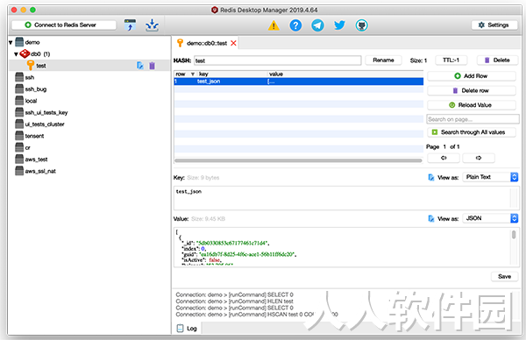Click the orange key icon beside test

(x=31, y=66)
